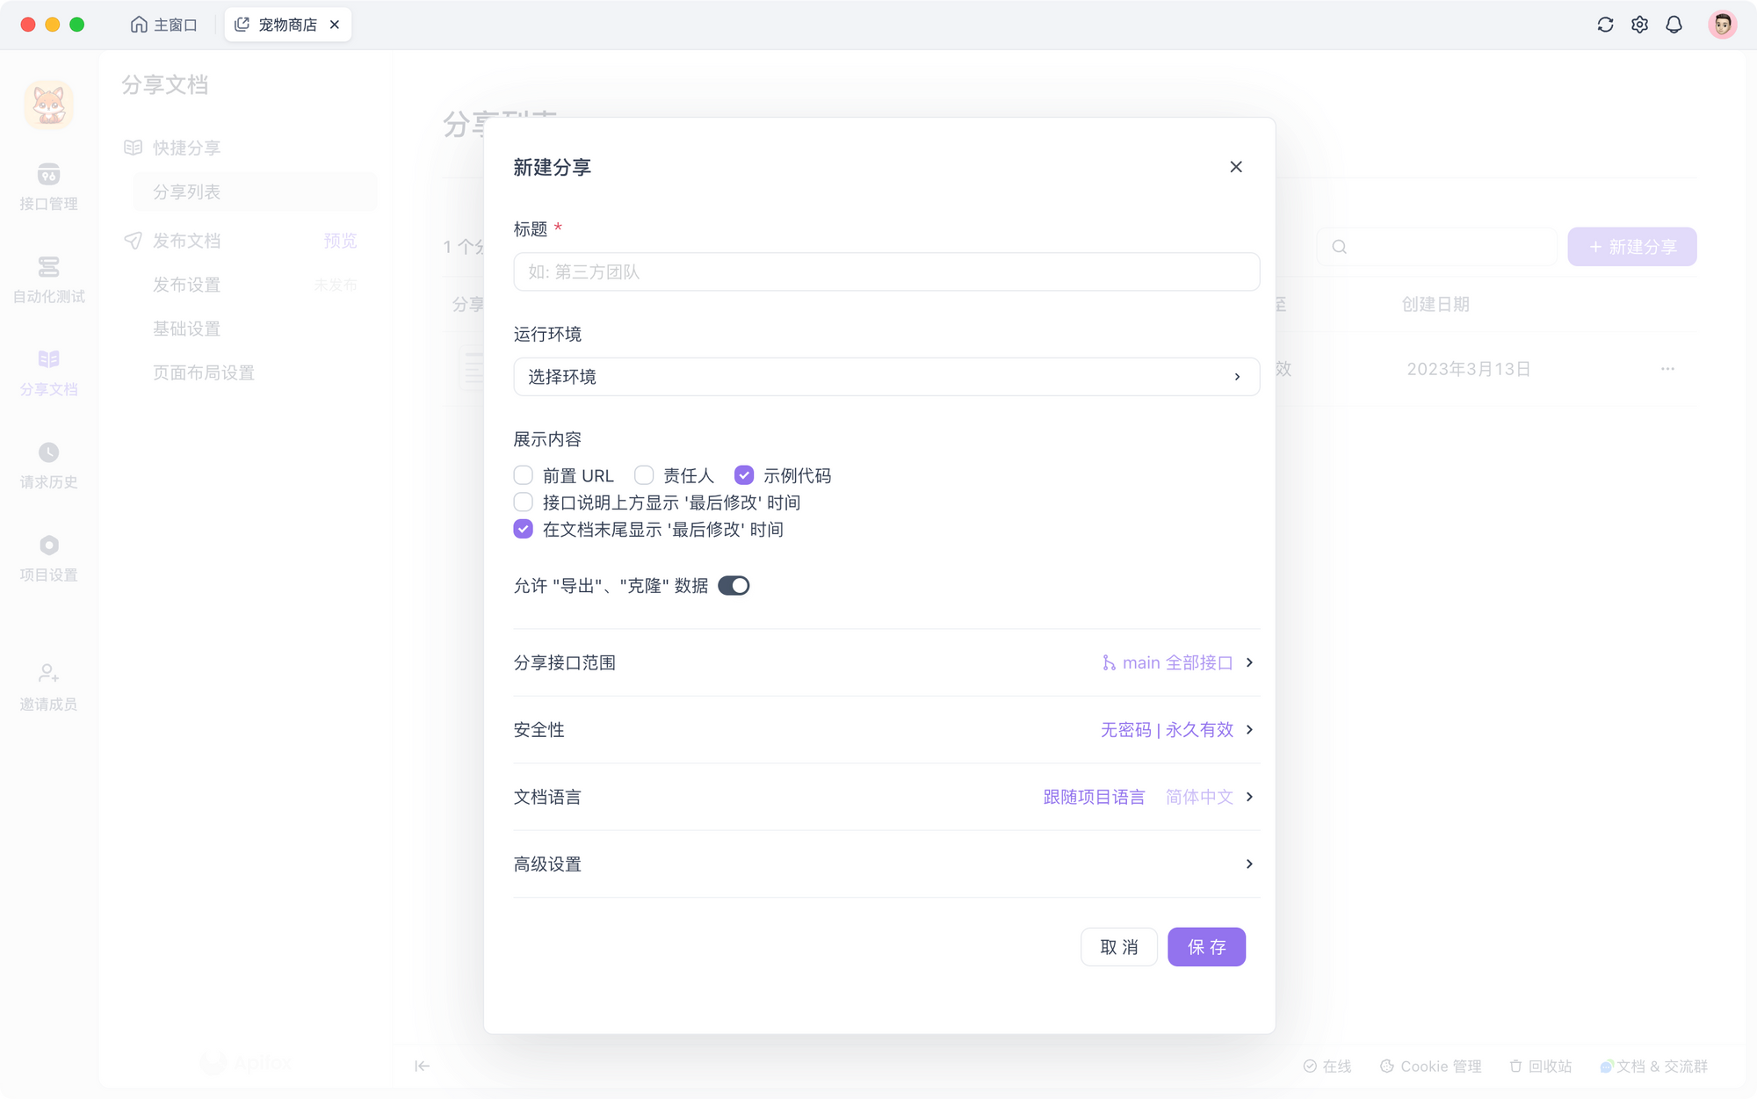Click the 取消 button

click(1119, 947)
